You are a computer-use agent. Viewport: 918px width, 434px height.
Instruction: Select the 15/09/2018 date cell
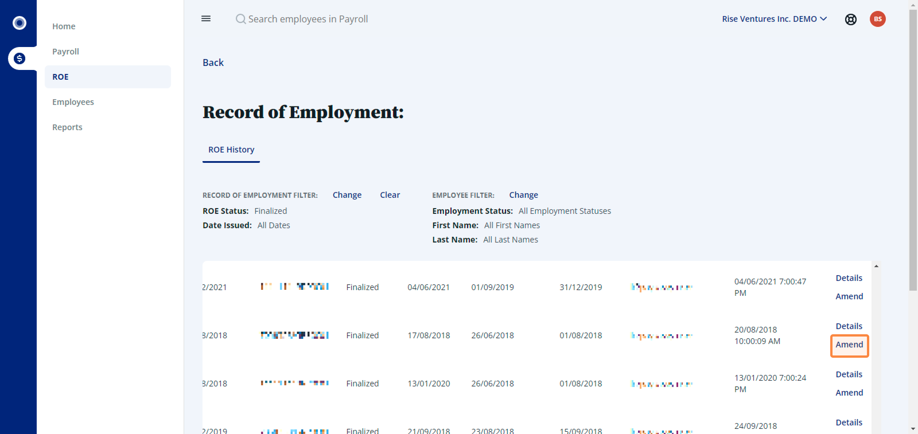(x=581, y=431)
